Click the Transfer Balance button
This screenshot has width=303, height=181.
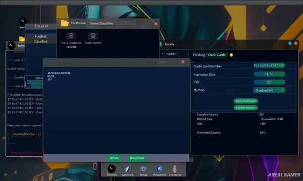[245, 108]
